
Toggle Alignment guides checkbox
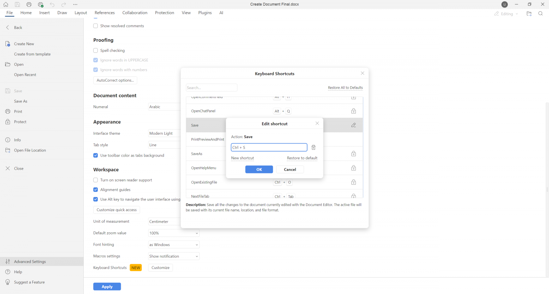(x=96, y=190)
